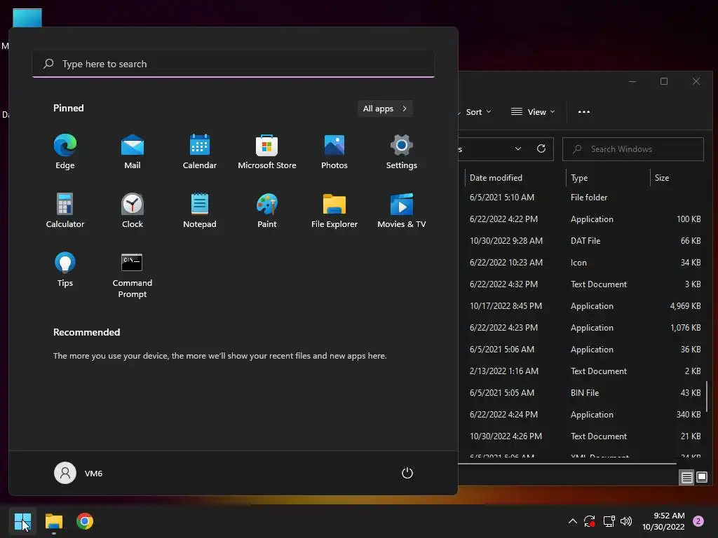This screenshot has width=718, height=538.
Task: Open the Tips app
Action: pyautogui.click(x=65, y=270)
